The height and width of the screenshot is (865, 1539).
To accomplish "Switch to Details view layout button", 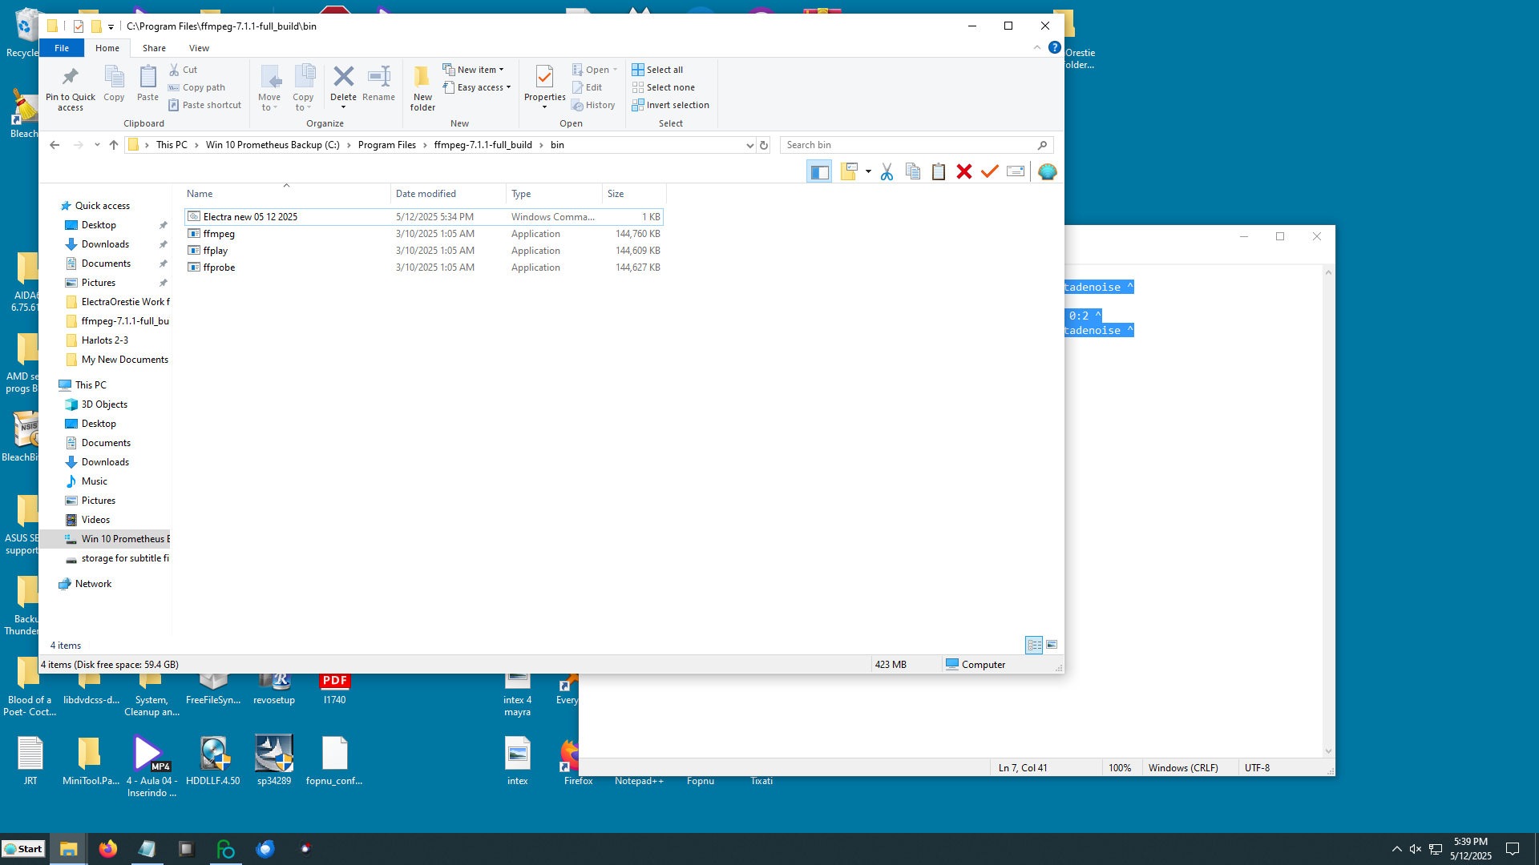I will pyautogui.click(x=1034, y=645).
